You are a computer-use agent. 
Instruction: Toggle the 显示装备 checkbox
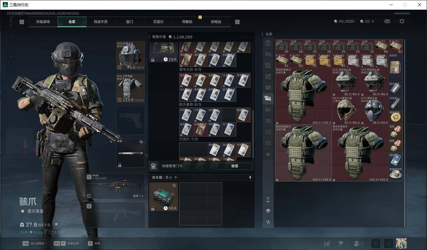tap(22, 211)
